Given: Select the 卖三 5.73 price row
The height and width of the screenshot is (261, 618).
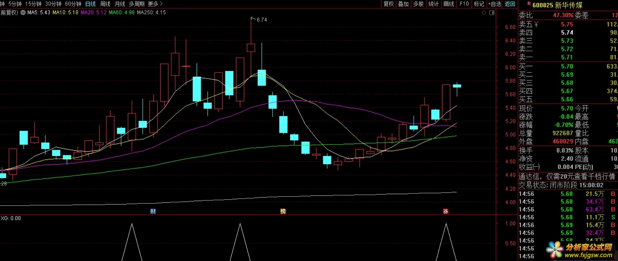Looking at the screenshot, I should (568, 41).
